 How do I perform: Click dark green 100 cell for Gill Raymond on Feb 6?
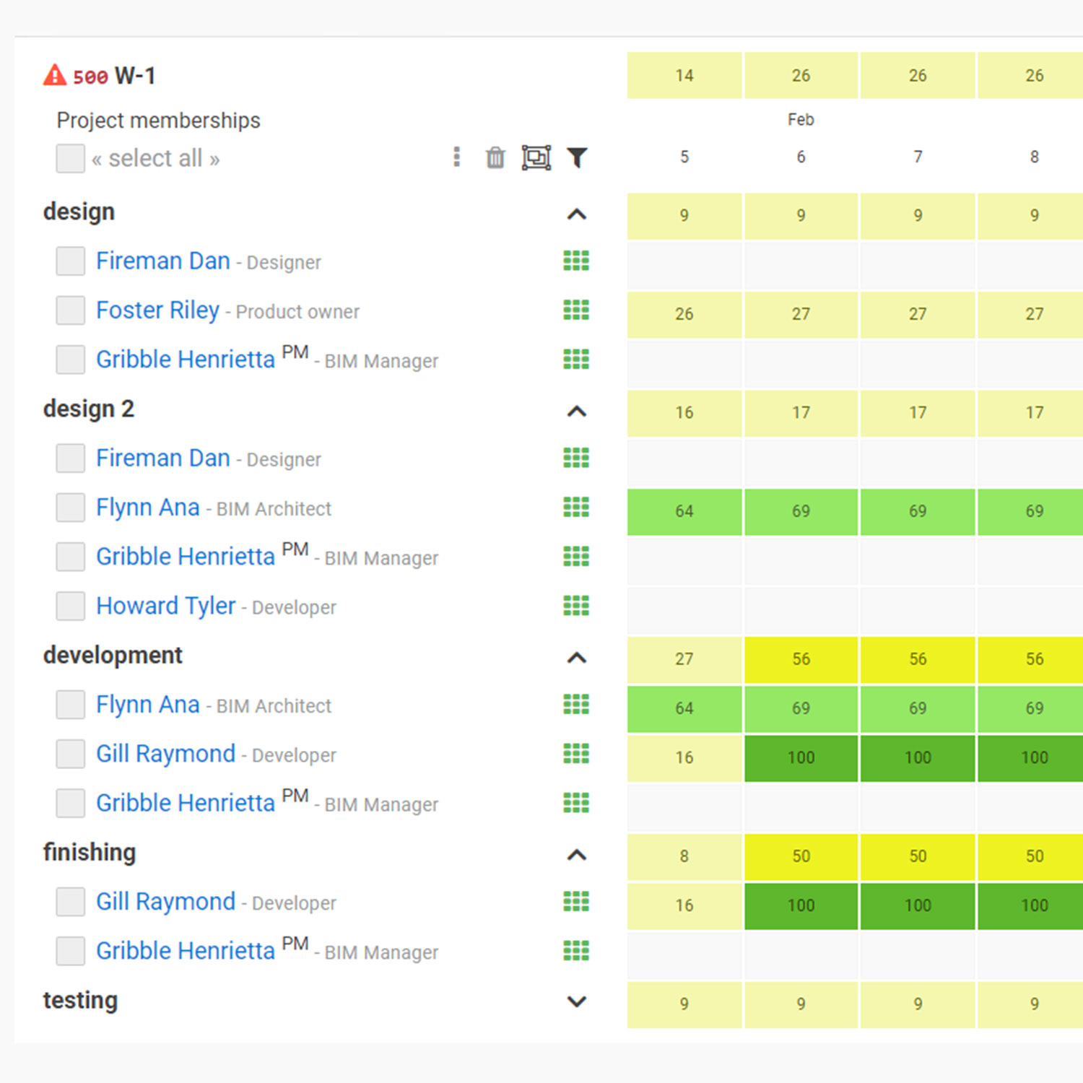[x=801, y=758]
